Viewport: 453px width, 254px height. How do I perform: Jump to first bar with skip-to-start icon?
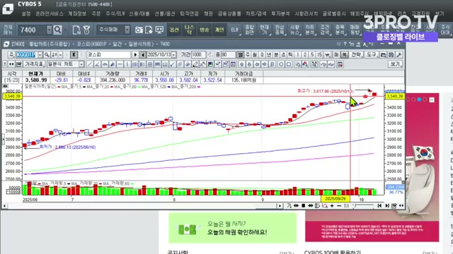(379, 205)
